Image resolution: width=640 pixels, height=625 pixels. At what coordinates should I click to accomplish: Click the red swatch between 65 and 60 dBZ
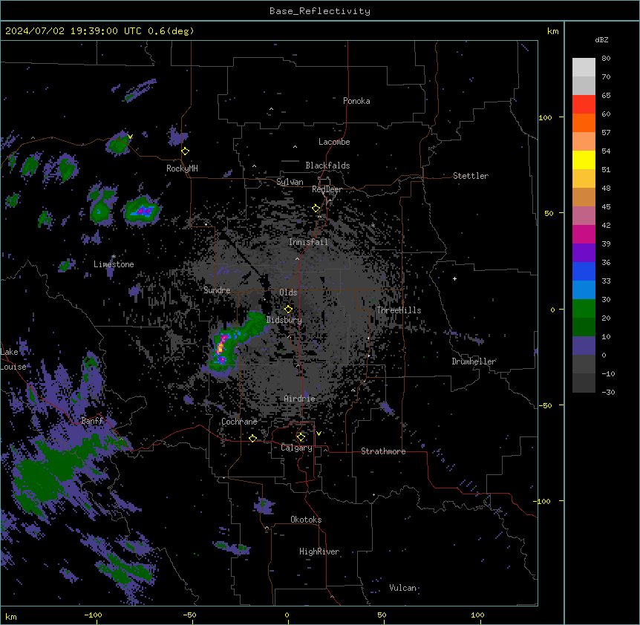click(x=584, y=105)
